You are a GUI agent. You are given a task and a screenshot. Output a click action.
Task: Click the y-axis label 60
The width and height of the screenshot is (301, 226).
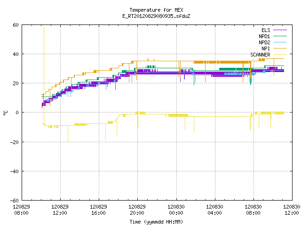[x=16, y=25]
